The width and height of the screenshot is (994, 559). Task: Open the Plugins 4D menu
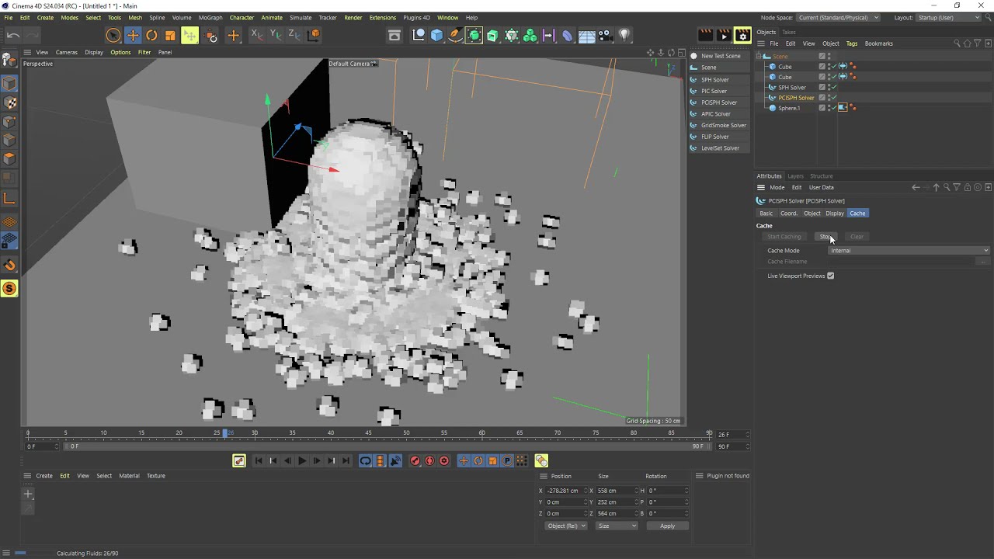click(x=416, y=17)
